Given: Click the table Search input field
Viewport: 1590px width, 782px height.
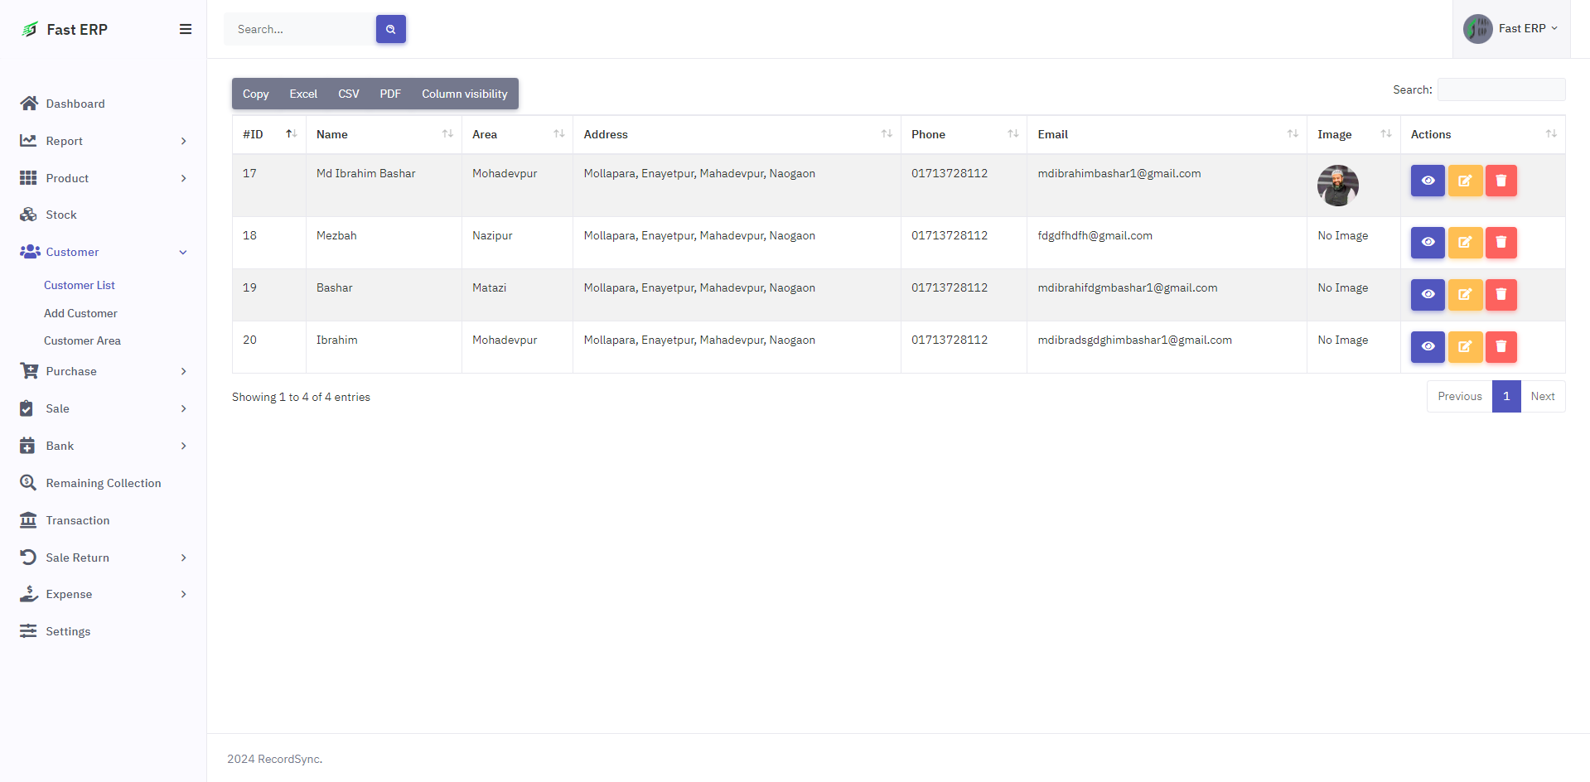Looking at the screenshot, I should 1501,89.
